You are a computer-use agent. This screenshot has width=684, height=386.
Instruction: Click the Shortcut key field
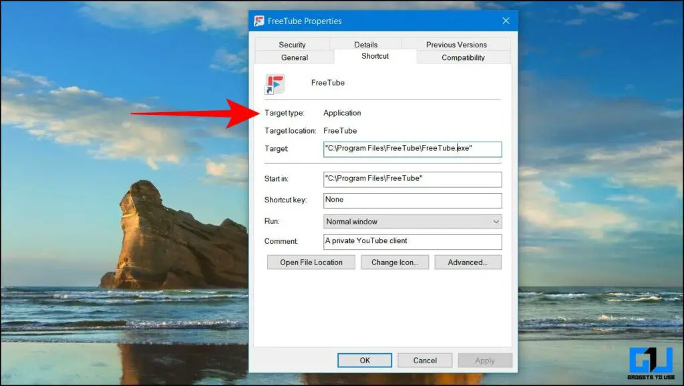tap(413, 200)
